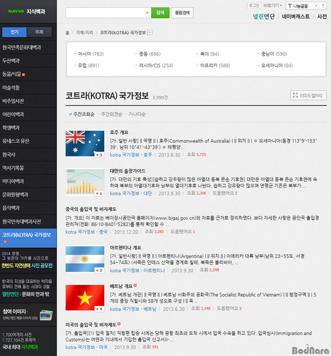Open the 러시아/CIS (254) region
This screenshot has height=356, width=331.
click(156, 66)
